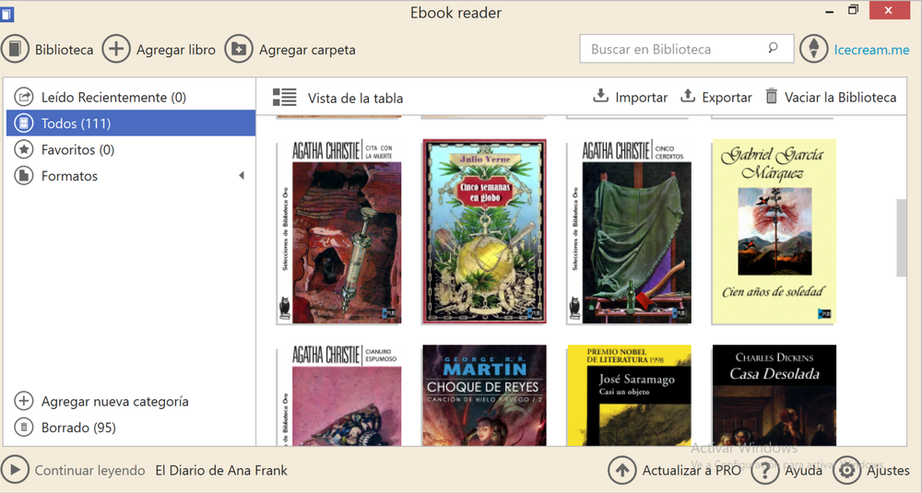
Task: Click the Ebook reader app icon in title bar
Action: tap(6, 13)
